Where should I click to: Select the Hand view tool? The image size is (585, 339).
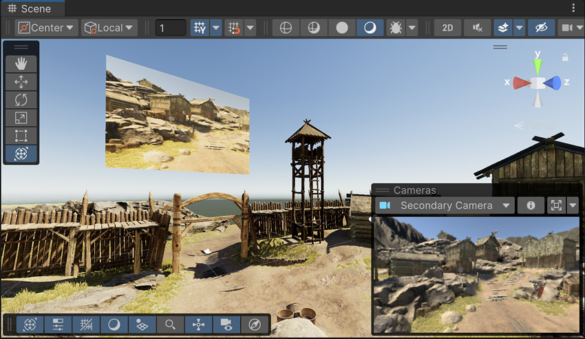click(x=21, y=64)
